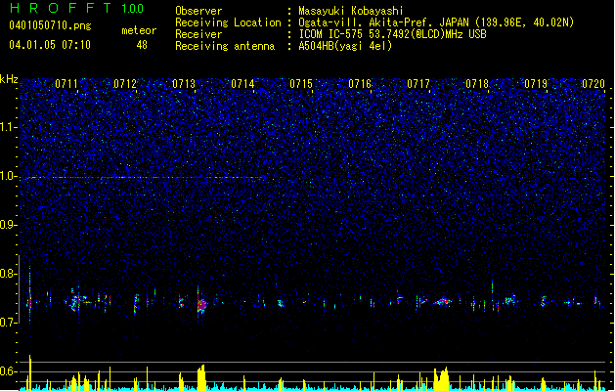This screenshot has width=615, height=391.
Task: Click the 0717 time marker
Action: [418, 83]
